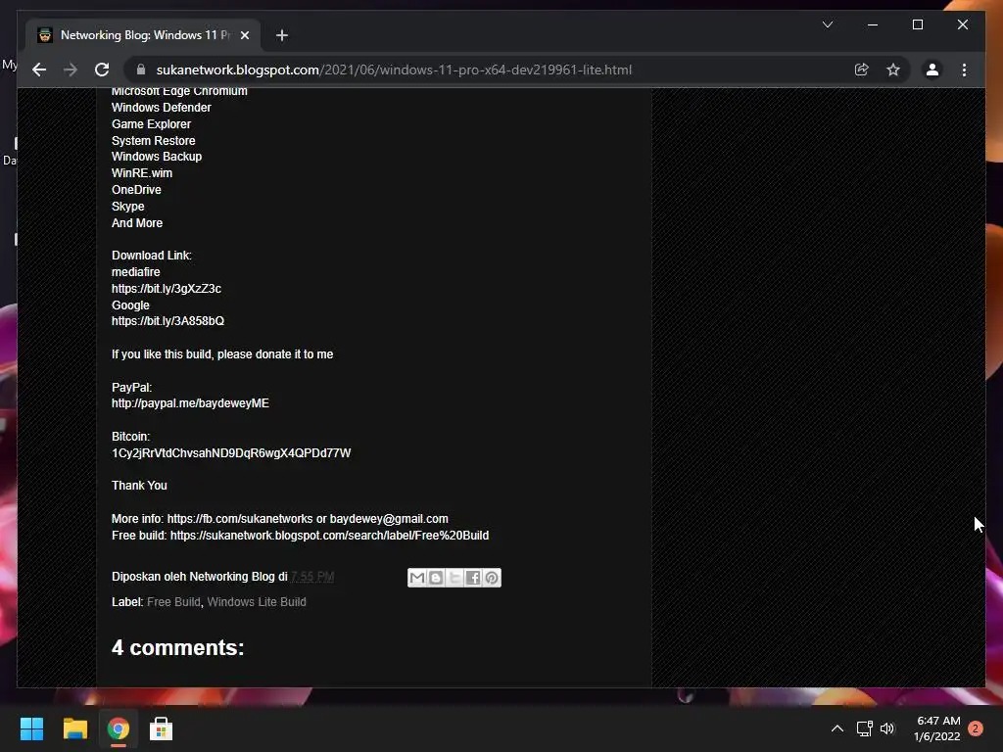
Task: Open Microsoft Store from the taskbar
Action: pos(161,728)
